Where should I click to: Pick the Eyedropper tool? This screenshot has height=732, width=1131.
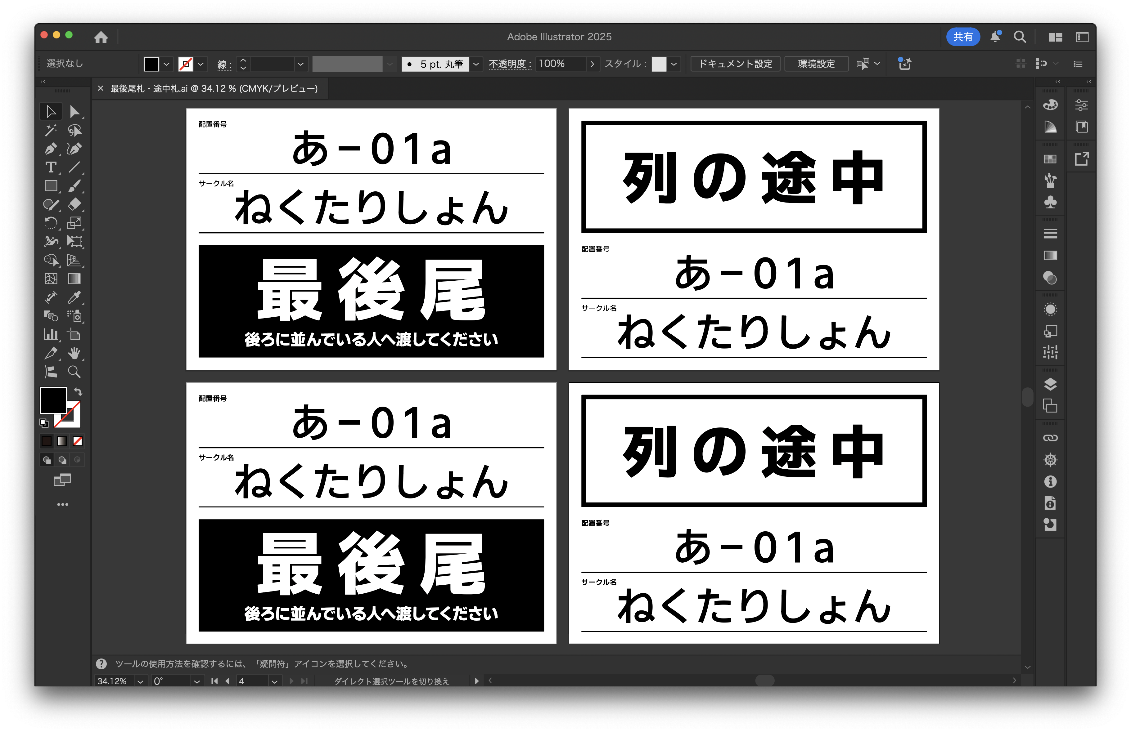[x=74, y=298]
